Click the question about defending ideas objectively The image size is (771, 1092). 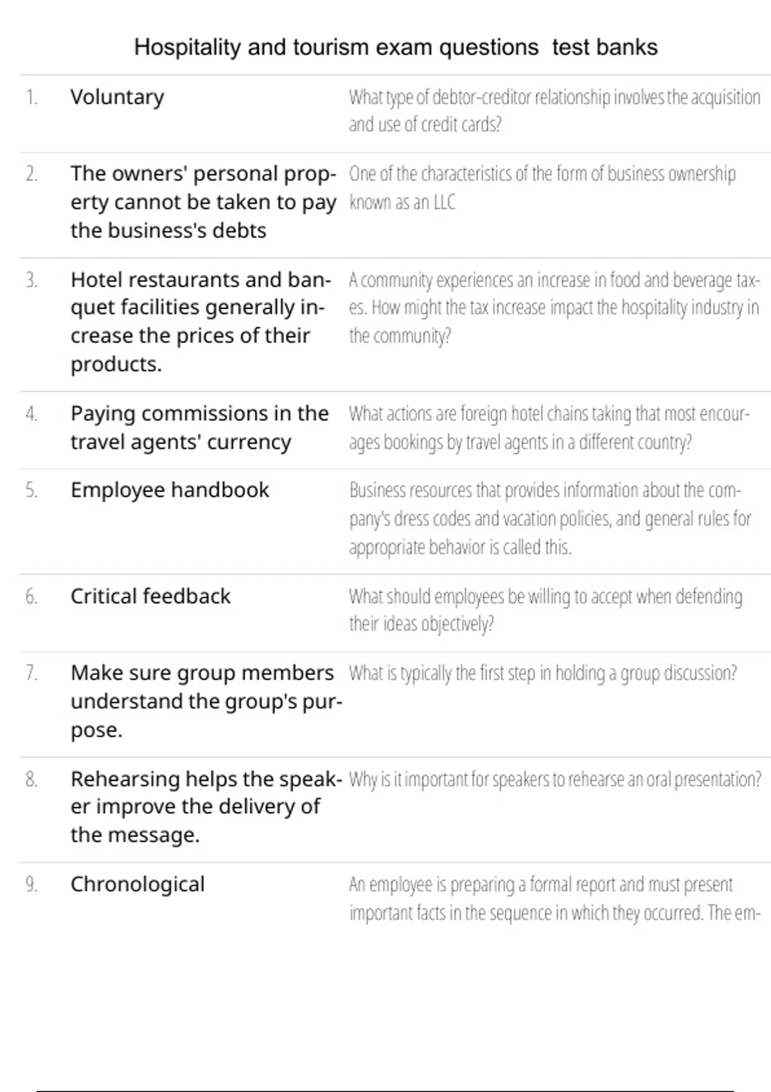(545, 610)
